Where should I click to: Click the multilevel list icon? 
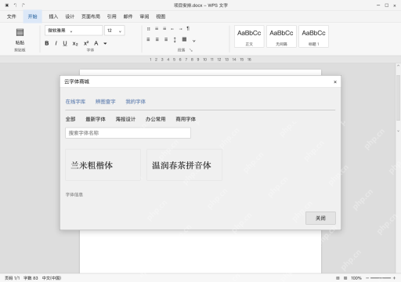coord(164,29)
